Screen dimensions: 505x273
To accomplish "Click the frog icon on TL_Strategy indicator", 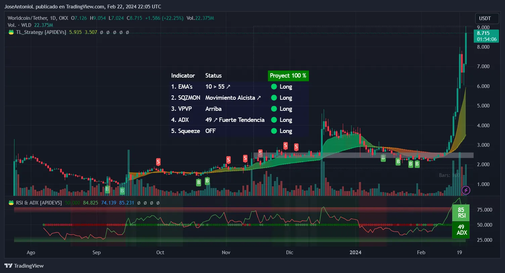I will point(11,32).
